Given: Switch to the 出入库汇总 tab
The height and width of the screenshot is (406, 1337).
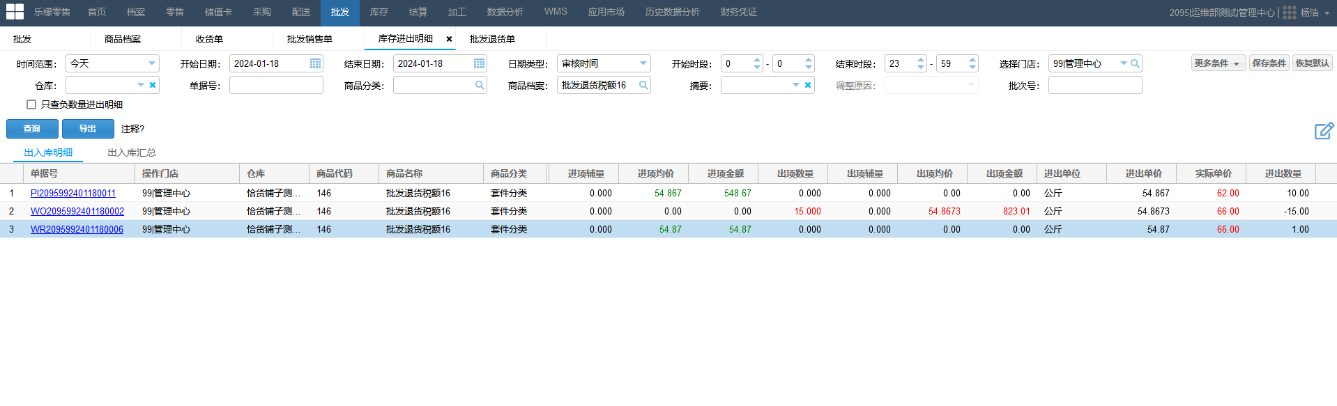Looking at the screenshot, I should click(132, 153).
